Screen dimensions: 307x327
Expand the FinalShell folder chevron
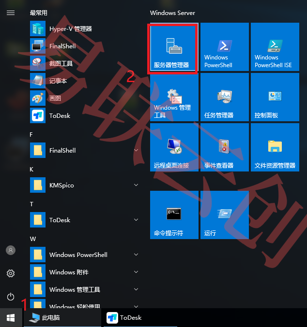tap(136, 150)
